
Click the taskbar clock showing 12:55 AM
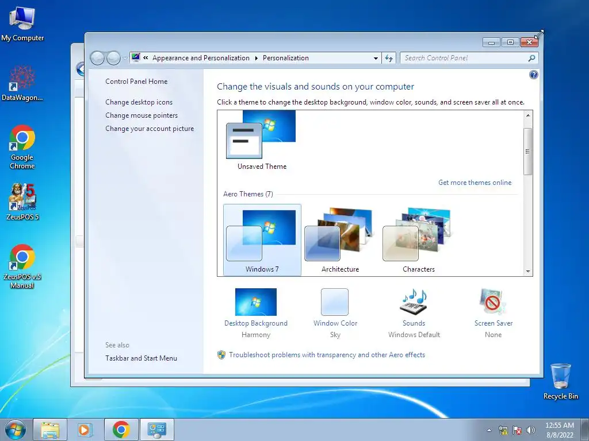point(560,430)
